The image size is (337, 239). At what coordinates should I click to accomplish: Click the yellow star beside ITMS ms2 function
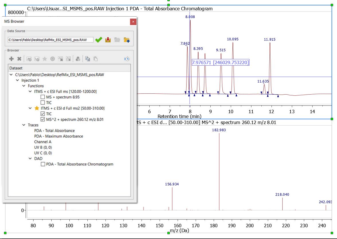click(x=37, y=108)
